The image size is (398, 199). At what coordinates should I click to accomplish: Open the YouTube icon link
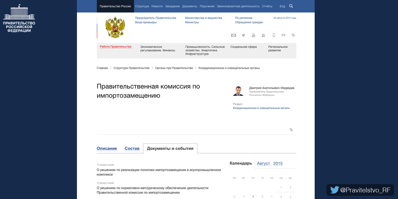[253, 35]
